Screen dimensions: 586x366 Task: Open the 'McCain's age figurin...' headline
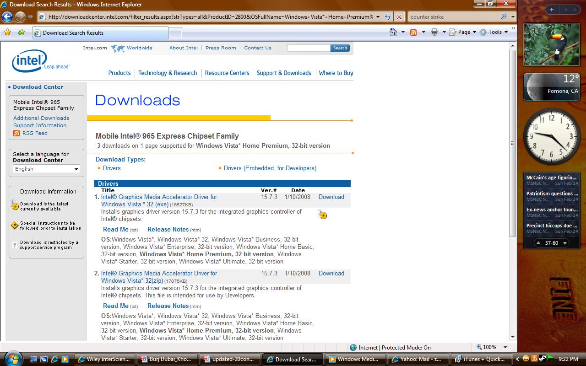pos(551,178)
